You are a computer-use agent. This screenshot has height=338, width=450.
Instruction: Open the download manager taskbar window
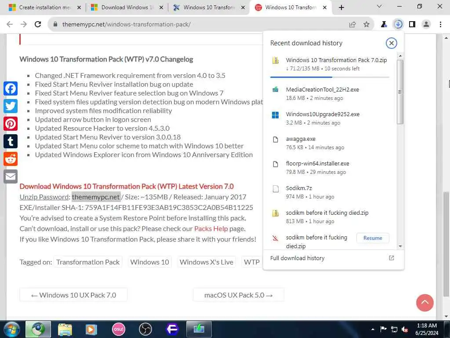pyautogui.click(x=199, y=329)
